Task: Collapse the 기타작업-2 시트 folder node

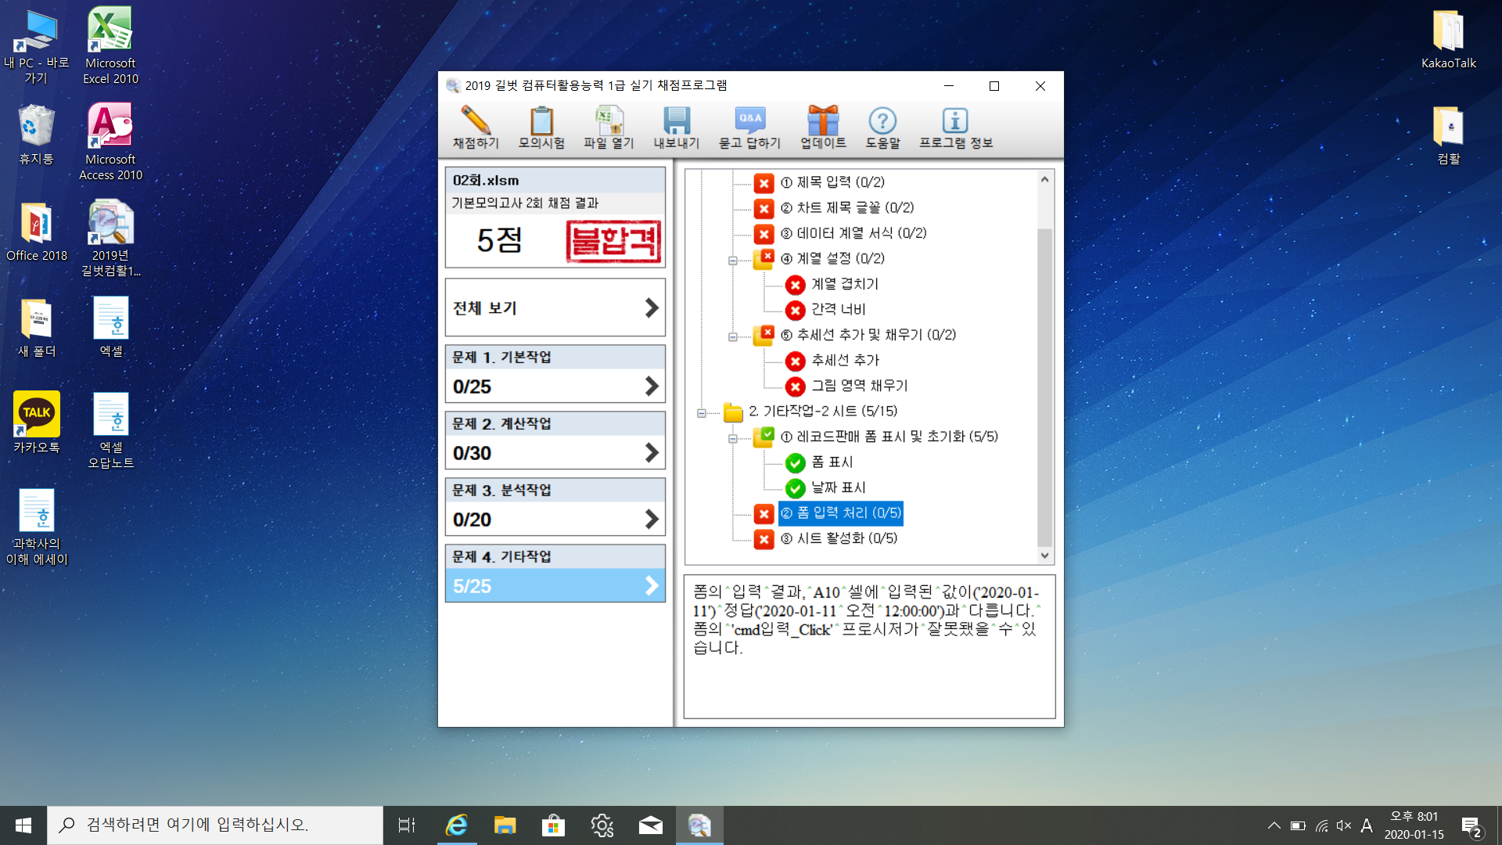Action: pyautogui.click(x=701, y=413)
